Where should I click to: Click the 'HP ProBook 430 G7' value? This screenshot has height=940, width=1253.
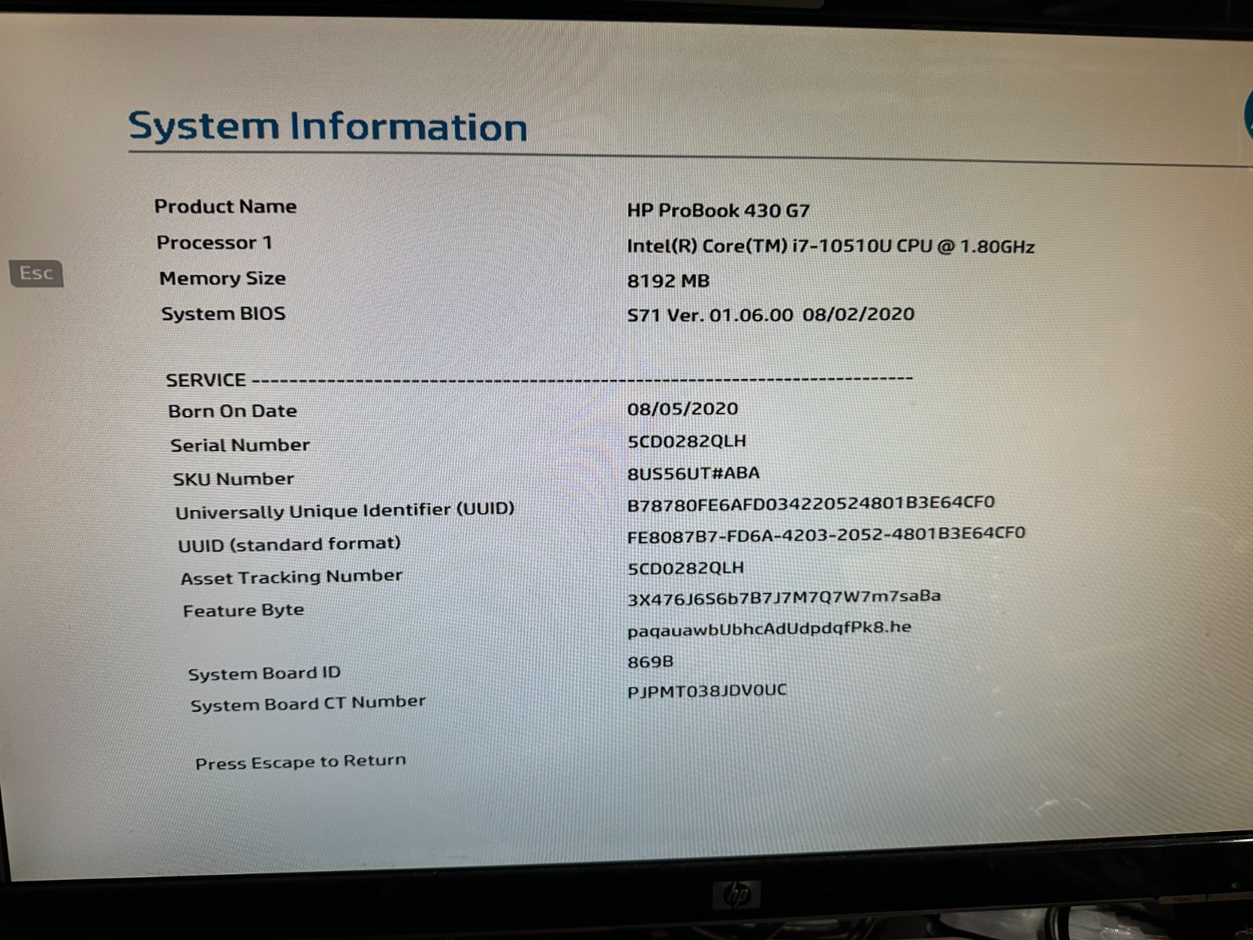pyautogui.click(x=718, y=211)
